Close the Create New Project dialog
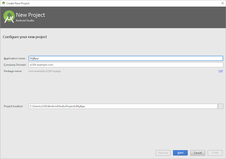Viewport: 226px width, 159px height. coord(222,3)
